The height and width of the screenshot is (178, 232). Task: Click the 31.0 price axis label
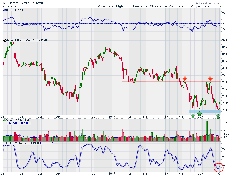[x=225, y=54]
